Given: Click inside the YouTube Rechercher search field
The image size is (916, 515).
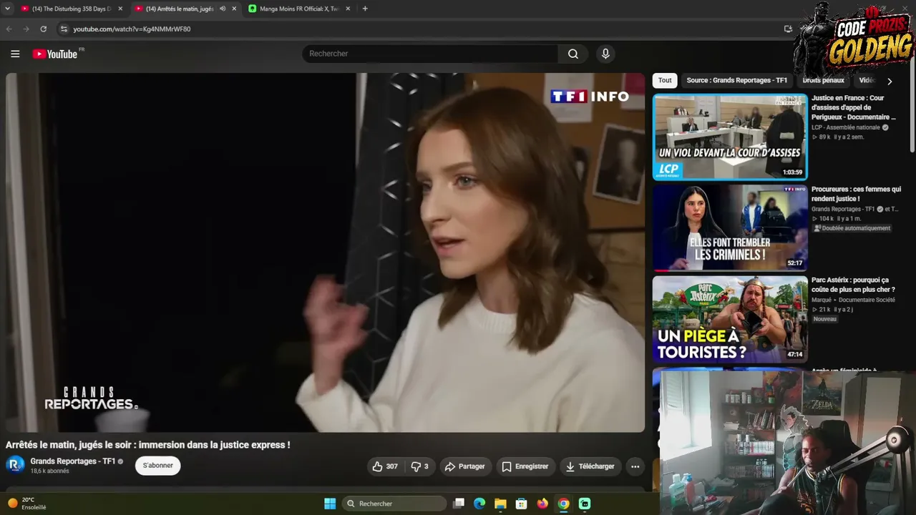Looking at the screenshot, I should [429, 54].
